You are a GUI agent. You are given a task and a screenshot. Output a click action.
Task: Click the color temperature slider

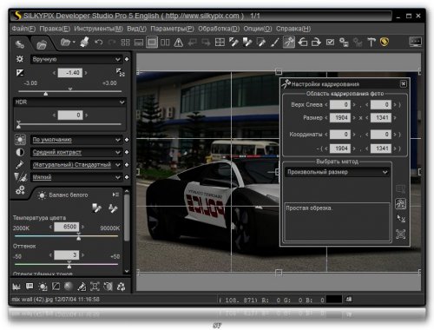66,236
